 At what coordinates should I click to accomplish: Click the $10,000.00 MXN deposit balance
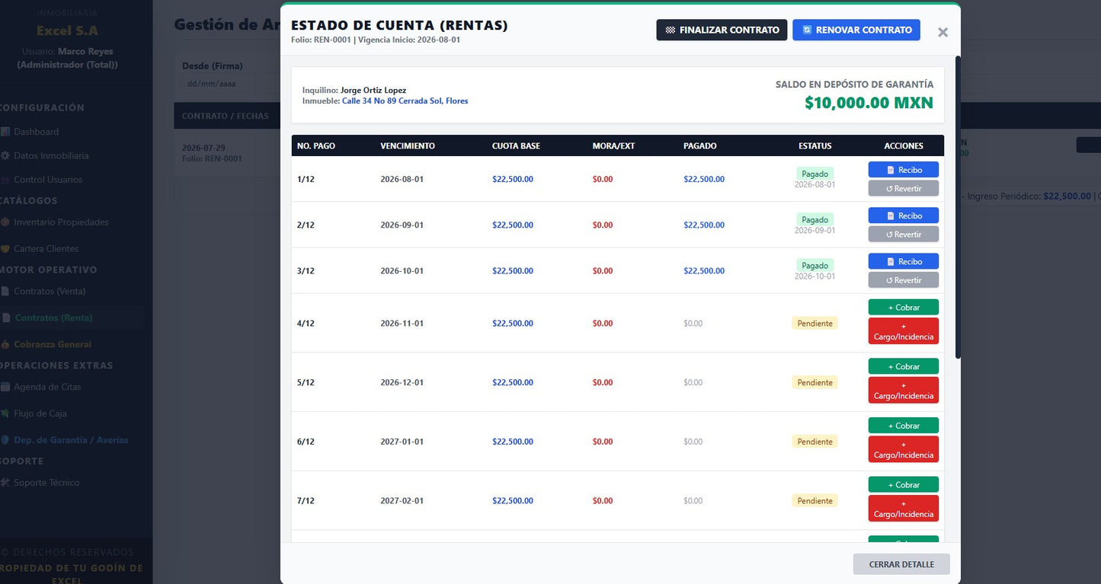point(869,103)
